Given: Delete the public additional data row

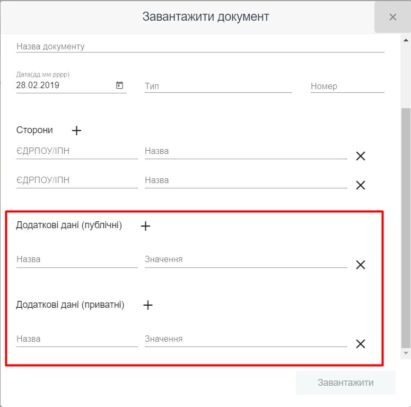Looking at the screenshot, I should [361, 265].
